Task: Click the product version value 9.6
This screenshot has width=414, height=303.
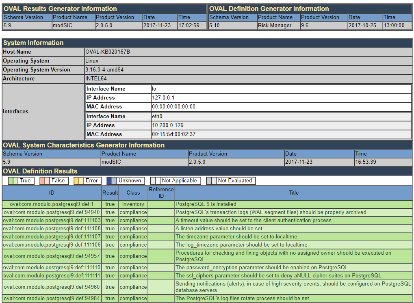Action: pos(305,26)
